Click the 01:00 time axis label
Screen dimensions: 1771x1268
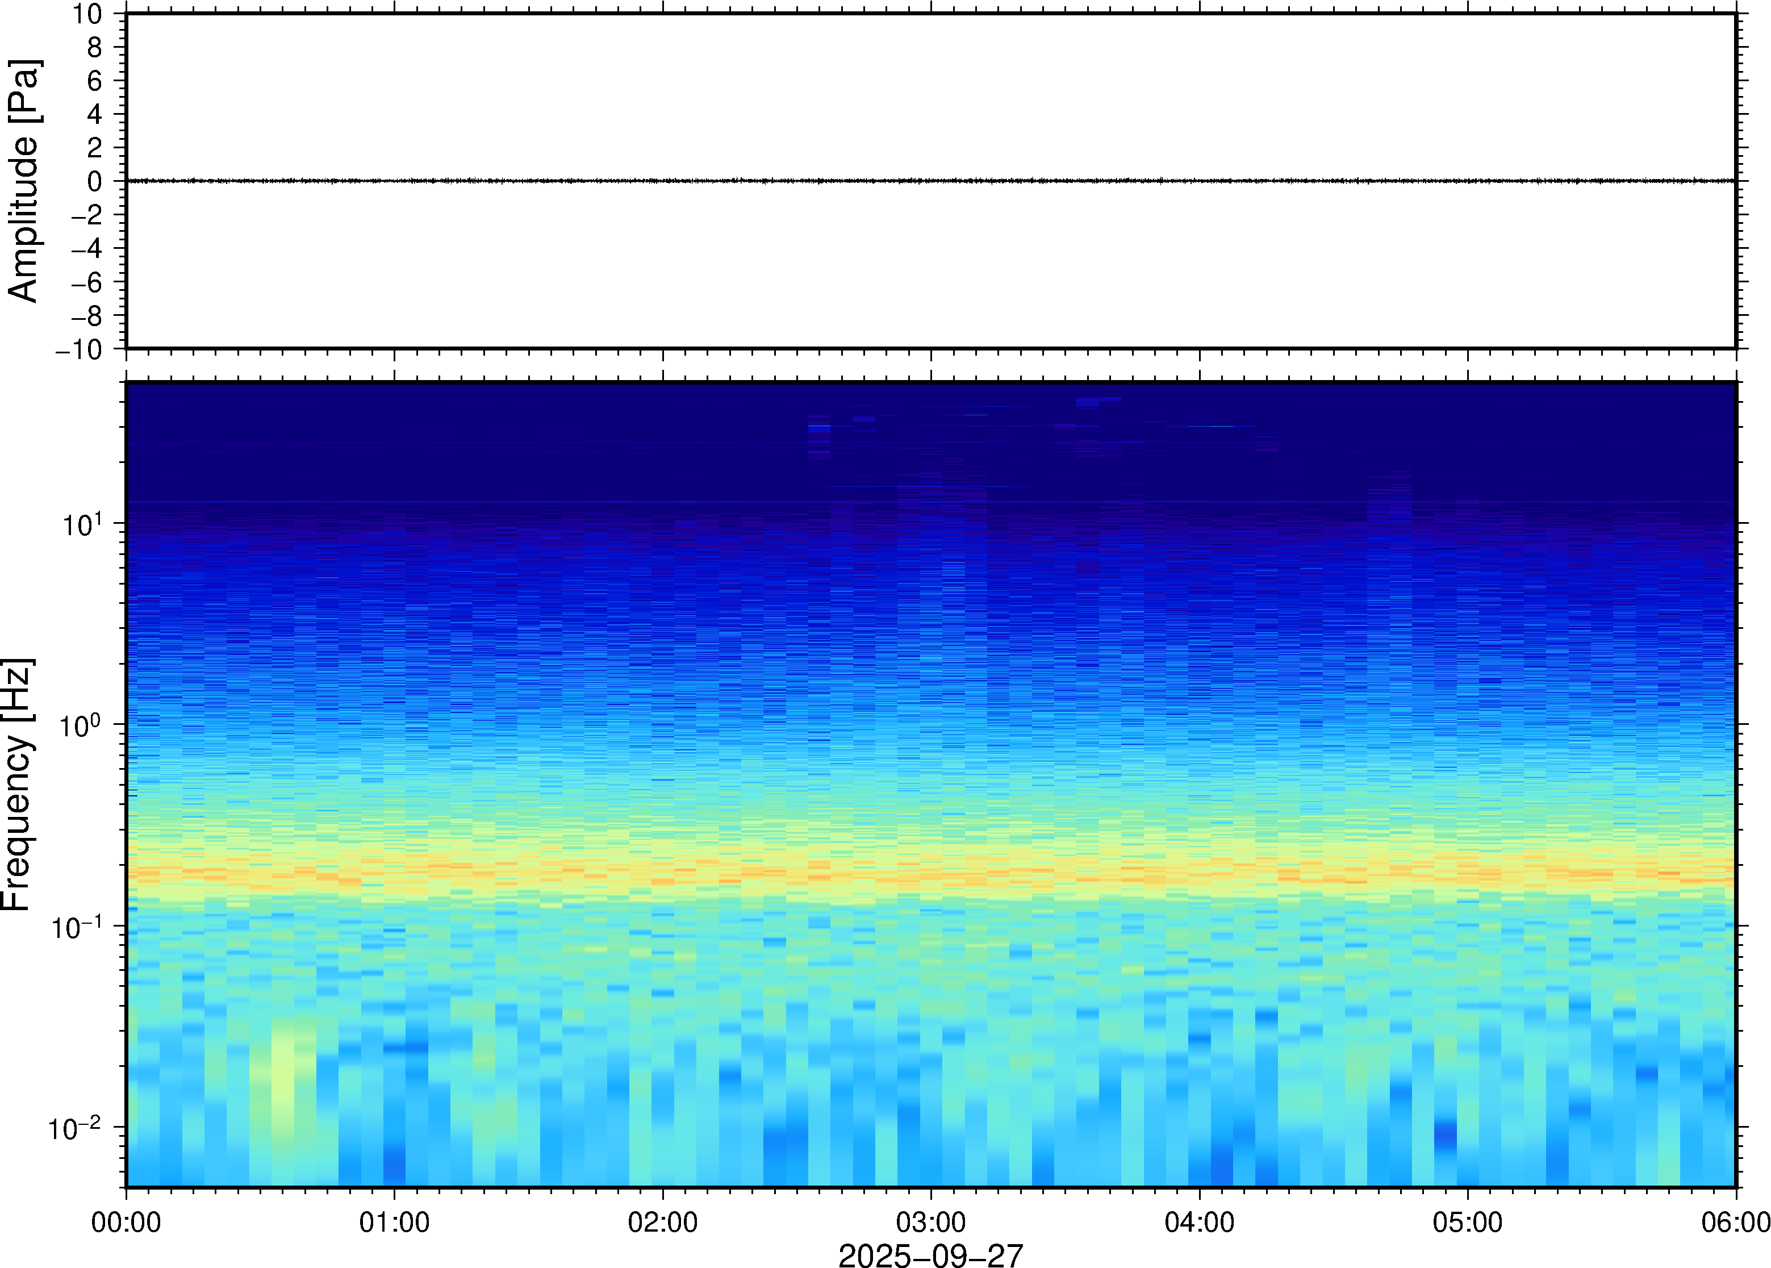pos(394,1222)
